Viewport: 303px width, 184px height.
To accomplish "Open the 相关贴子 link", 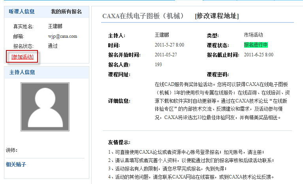I will 16,164.
